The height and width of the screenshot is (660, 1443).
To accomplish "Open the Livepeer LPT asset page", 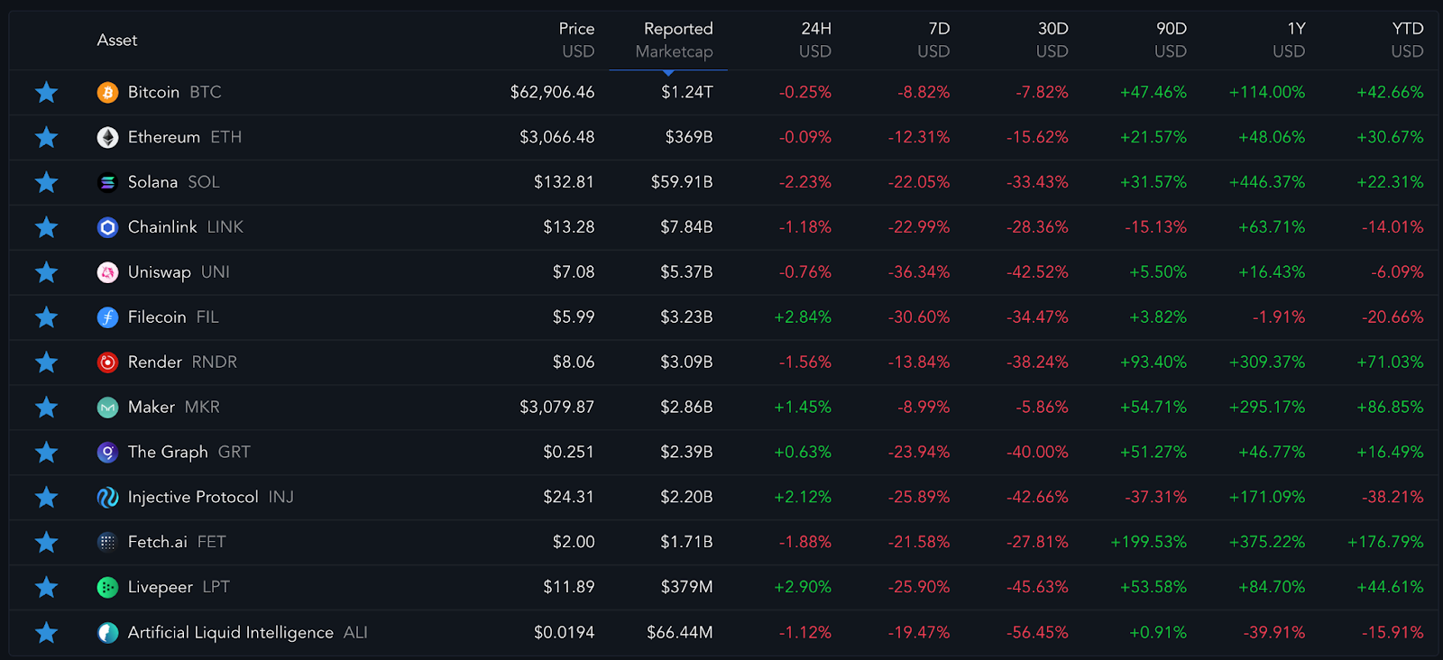I will [179, 587].
